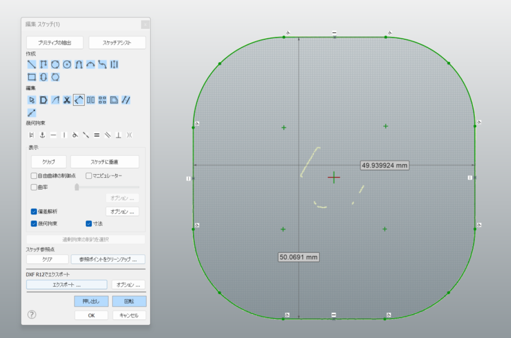511x338 pixels.
Task: Enable 自由曲線の制御点 checkbox
Action: point(34,176)
